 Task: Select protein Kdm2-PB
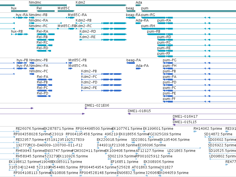[101, 74]
